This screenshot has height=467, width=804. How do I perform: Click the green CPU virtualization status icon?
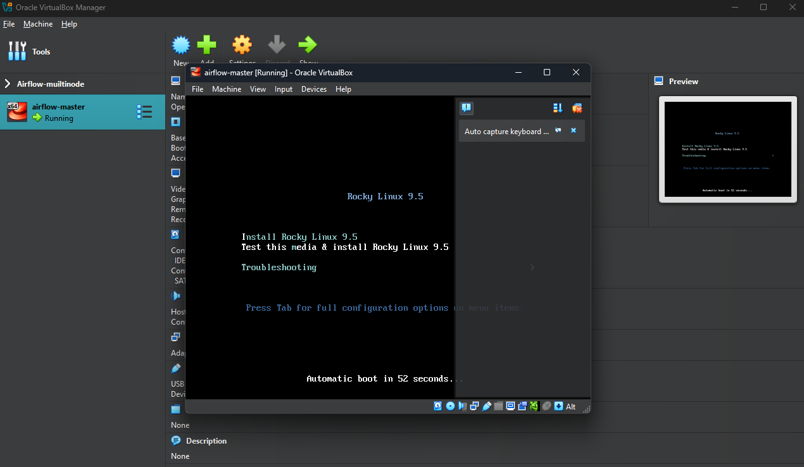[x=534, y=406]
